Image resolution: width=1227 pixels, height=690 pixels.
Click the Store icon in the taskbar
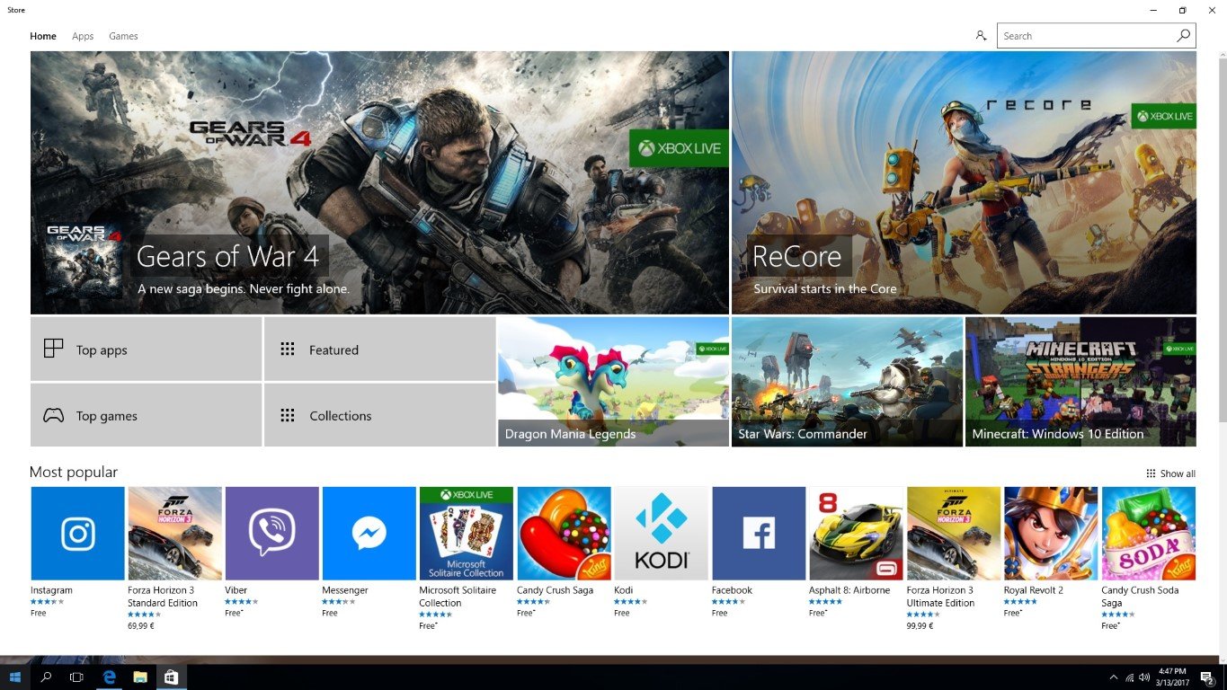point(171,677)
